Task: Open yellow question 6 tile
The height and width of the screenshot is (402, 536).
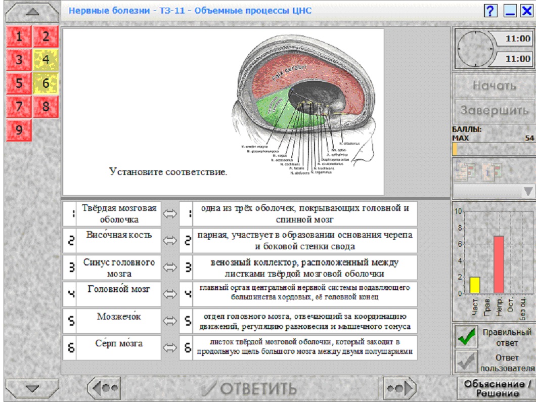Action: [46, 83]
